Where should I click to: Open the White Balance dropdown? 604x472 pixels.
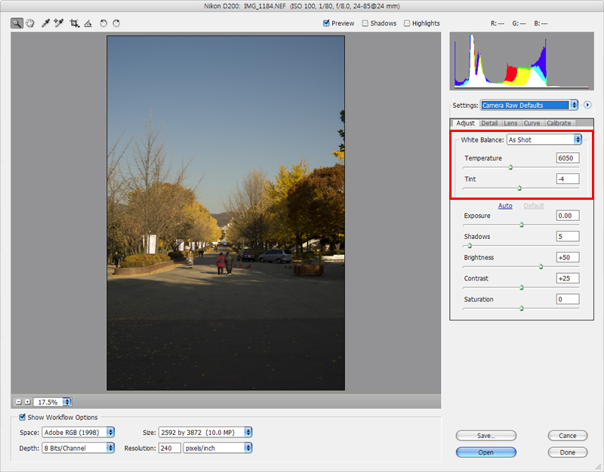pos(544,139)
